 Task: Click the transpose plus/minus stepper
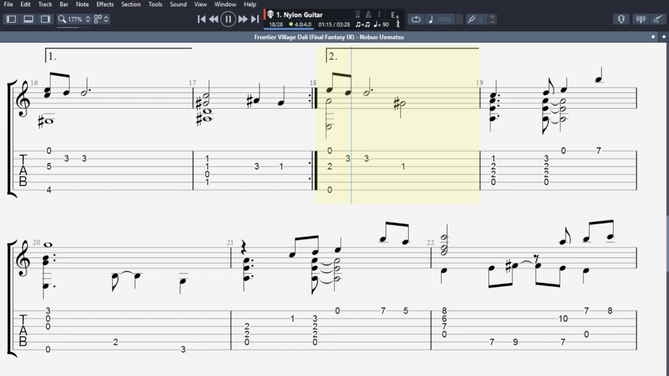(x=492, y=19)
